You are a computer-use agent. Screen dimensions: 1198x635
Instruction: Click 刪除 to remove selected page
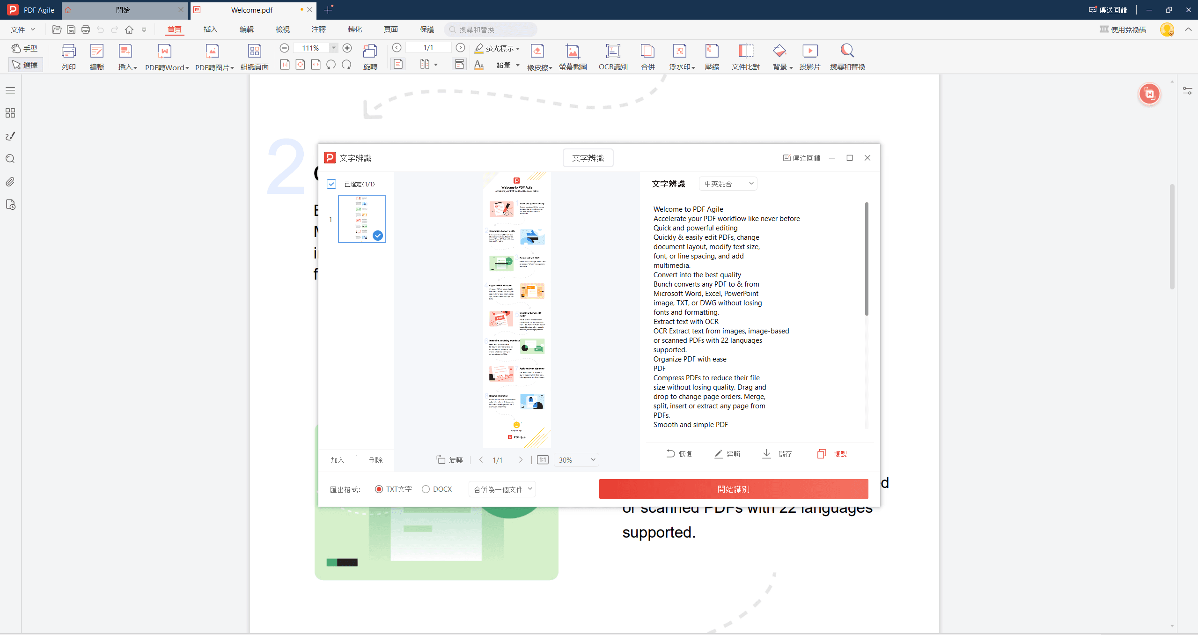pos(375,460)
